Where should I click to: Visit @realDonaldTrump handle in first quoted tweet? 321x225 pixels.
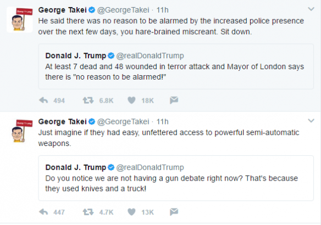click(x=150, y=55)
